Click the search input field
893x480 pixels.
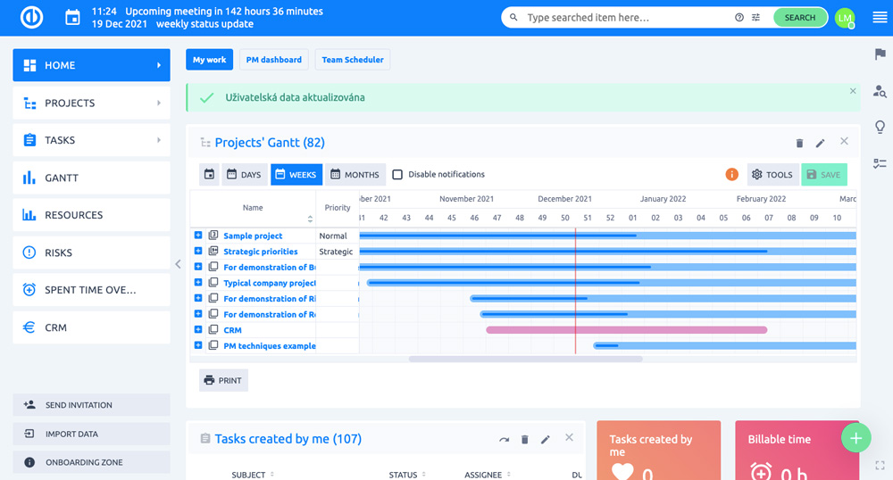[627, 18]
